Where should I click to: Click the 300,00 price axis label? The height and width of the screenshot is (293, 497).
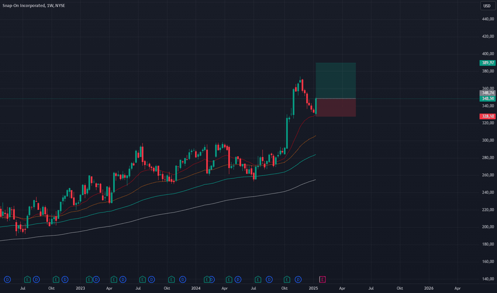[x=488, y=140]
